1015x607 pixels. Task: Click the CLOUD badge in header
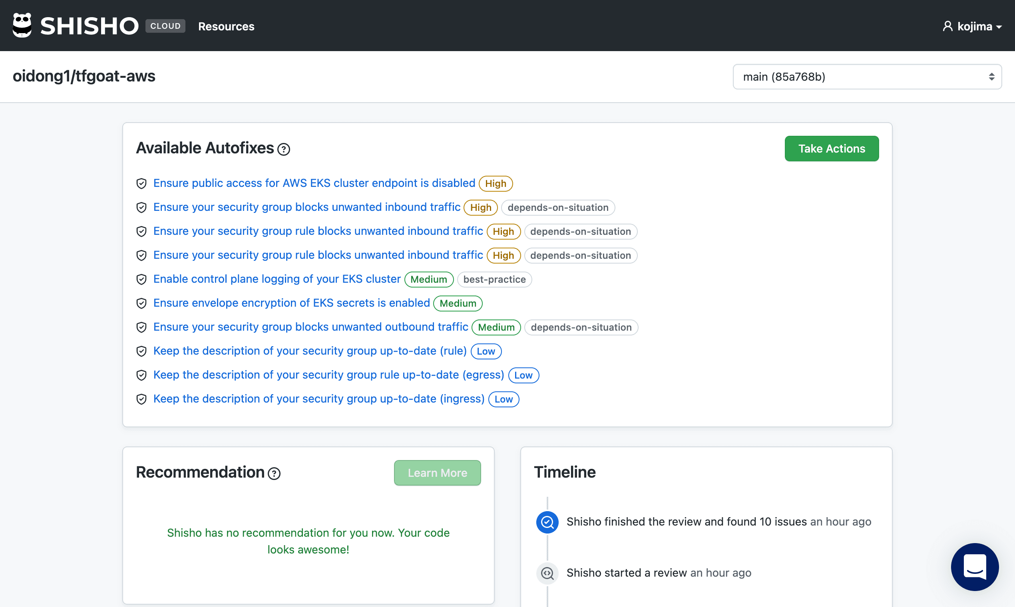pos(165,26)
